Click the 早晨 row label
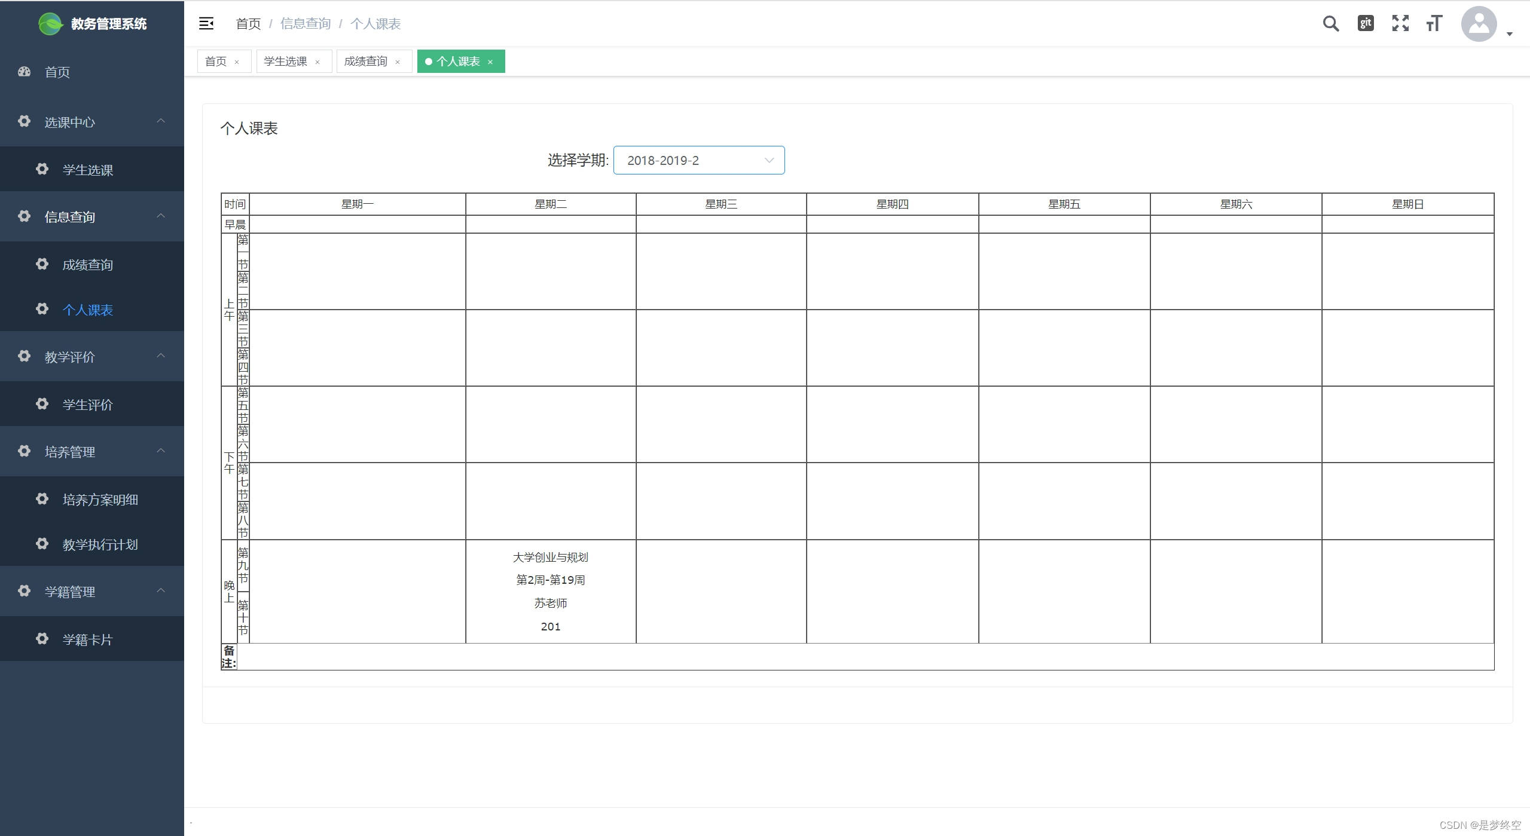This screenshot has width=1530, height=836. pyautogui.click(x=235, y=225)
